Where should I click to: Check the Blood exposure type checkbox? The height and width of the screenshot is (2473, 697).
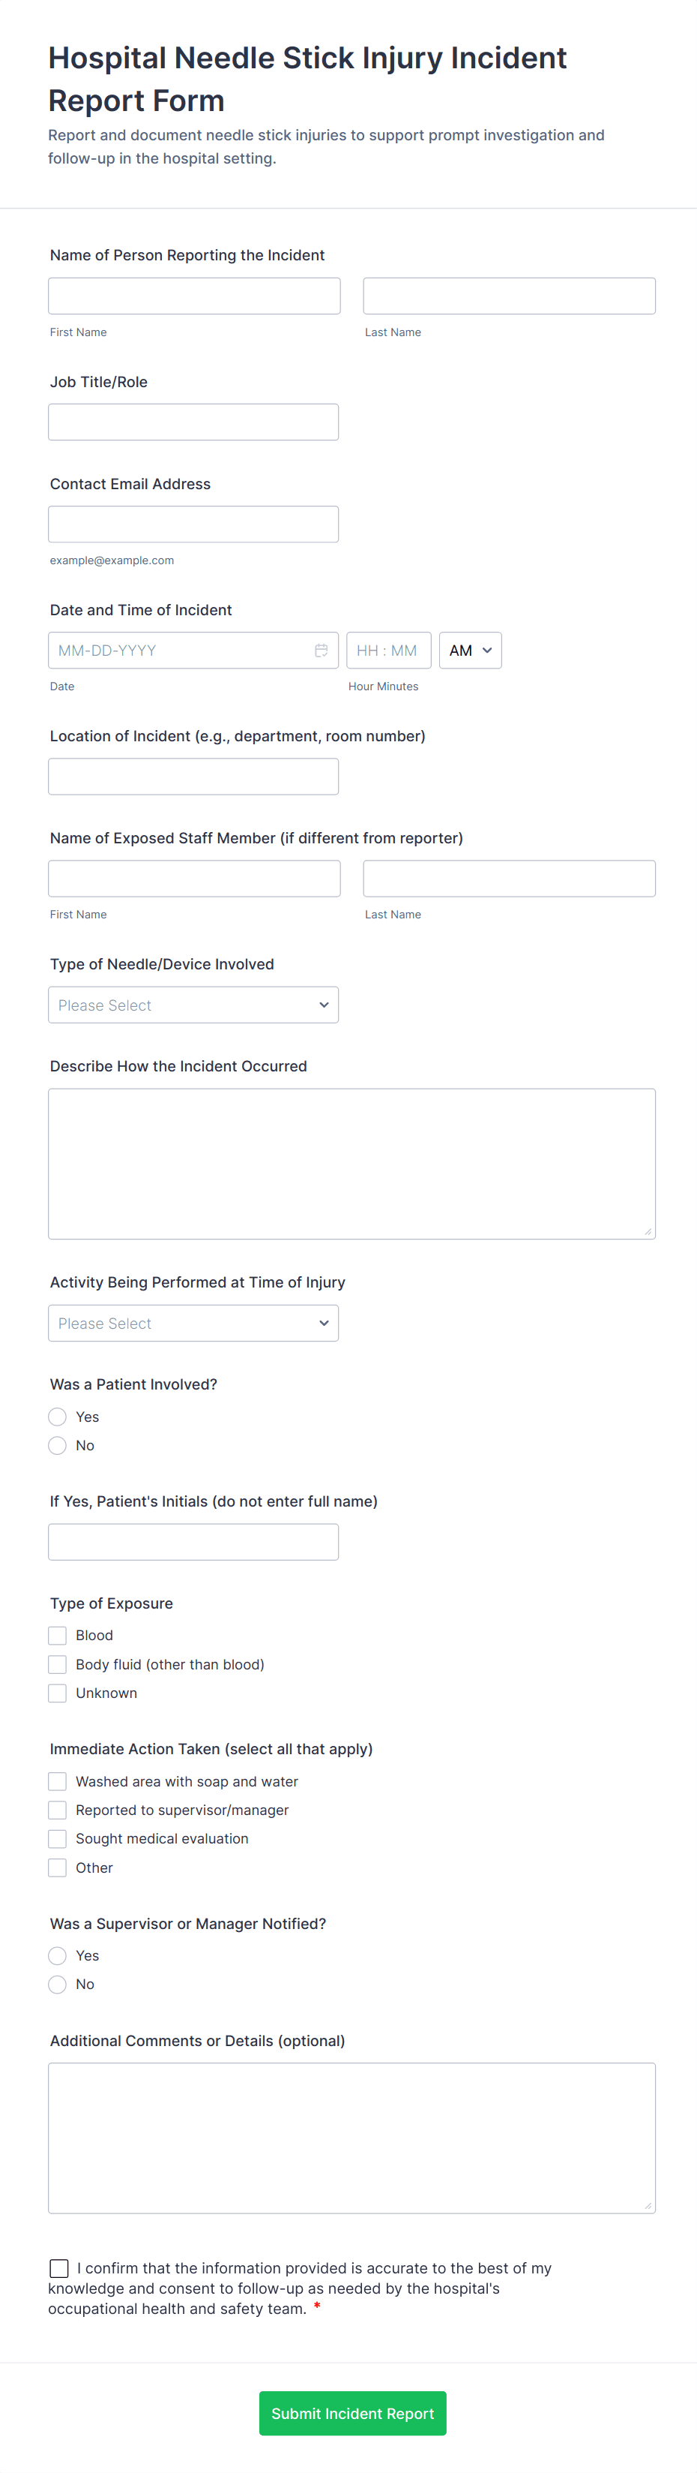pos(58,1635)
